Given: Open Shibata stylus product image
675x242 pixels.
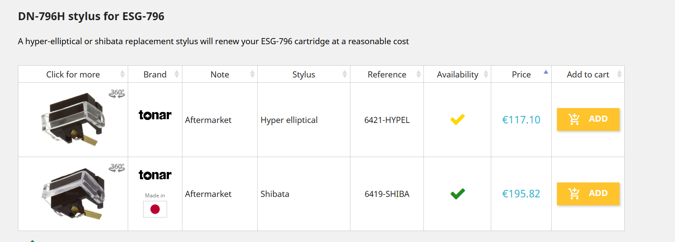Looking at the screenshot, I should tap(73, 193).
